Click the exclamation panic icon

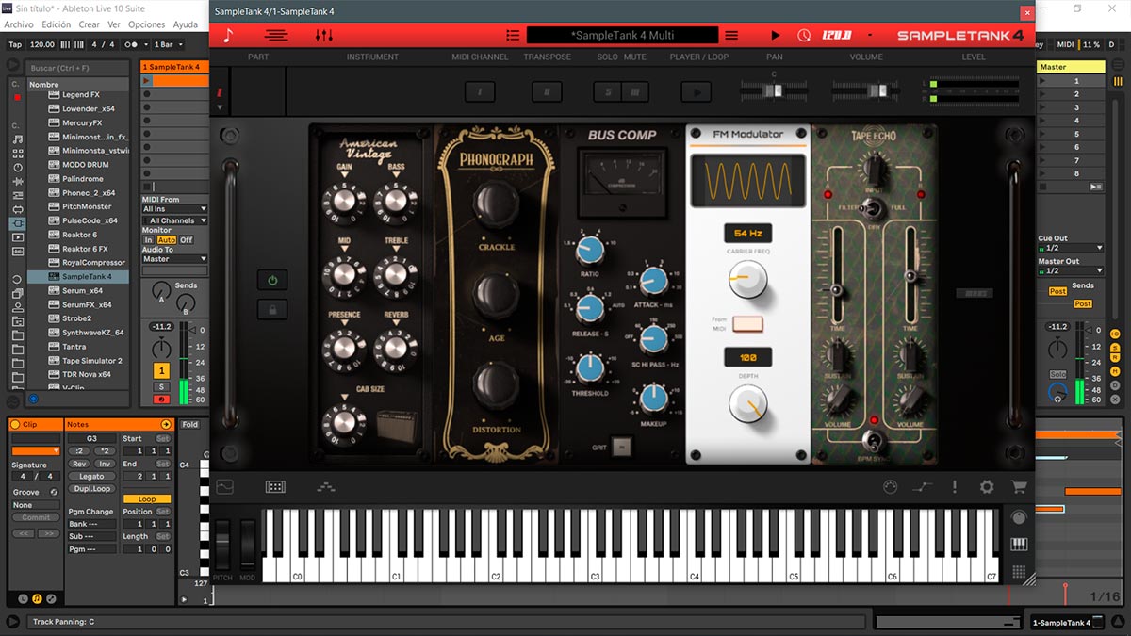click(955, 487)
